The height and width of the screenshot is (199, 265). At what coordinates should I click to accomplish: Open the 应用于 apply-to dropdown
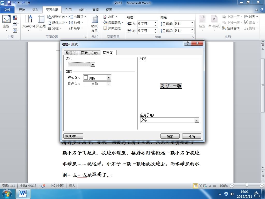[x=197, y=120]
